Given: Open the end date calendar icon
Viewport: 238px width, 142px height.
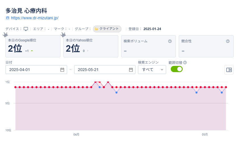Looking at the screenshot, I should pos(131,70).
